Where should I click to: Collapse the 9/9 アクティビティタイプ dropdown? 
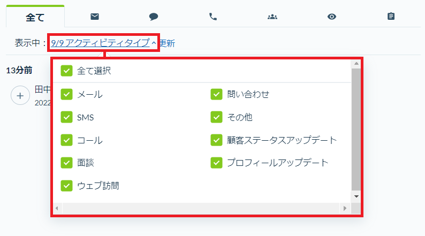tap(103, 43)
